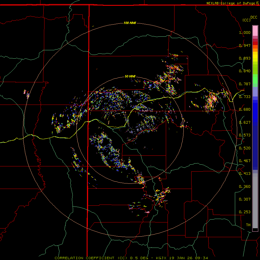Screen dimensions: 260x260
Task: Click the 0.627 legend value
Action: pyautogui.click(x=245, y=122)
